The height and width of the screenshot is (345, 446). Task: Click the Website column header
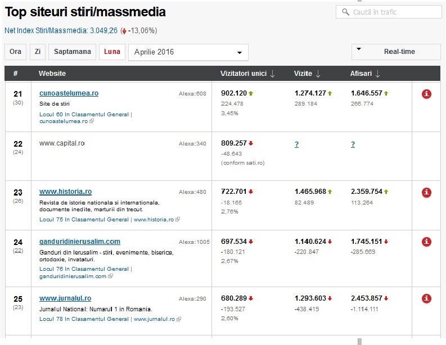pyautogui.click(x=52, y=74)
